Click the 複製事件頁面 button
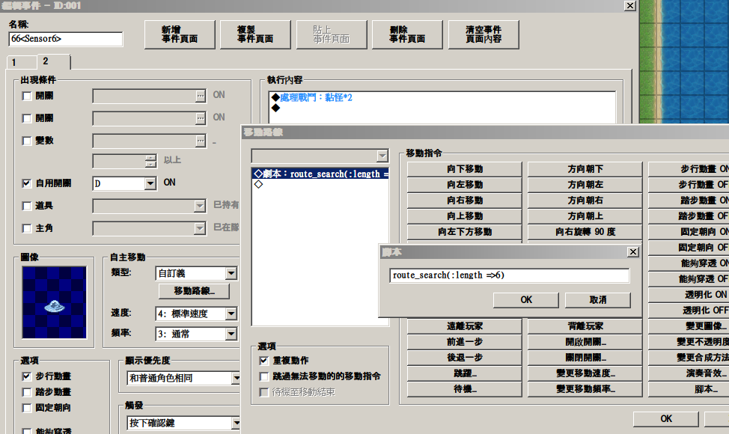 (x=255, y=34)
